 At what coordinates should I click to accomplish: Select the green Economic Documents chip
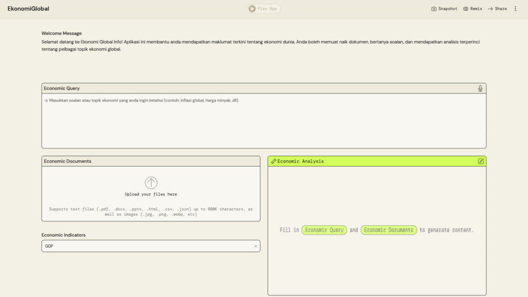pyautogui.click(x=389, y=230)
